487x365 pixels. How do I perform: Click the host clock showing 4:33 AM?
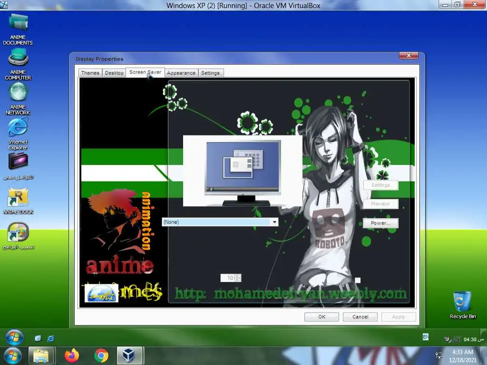(x=462, y=356)
